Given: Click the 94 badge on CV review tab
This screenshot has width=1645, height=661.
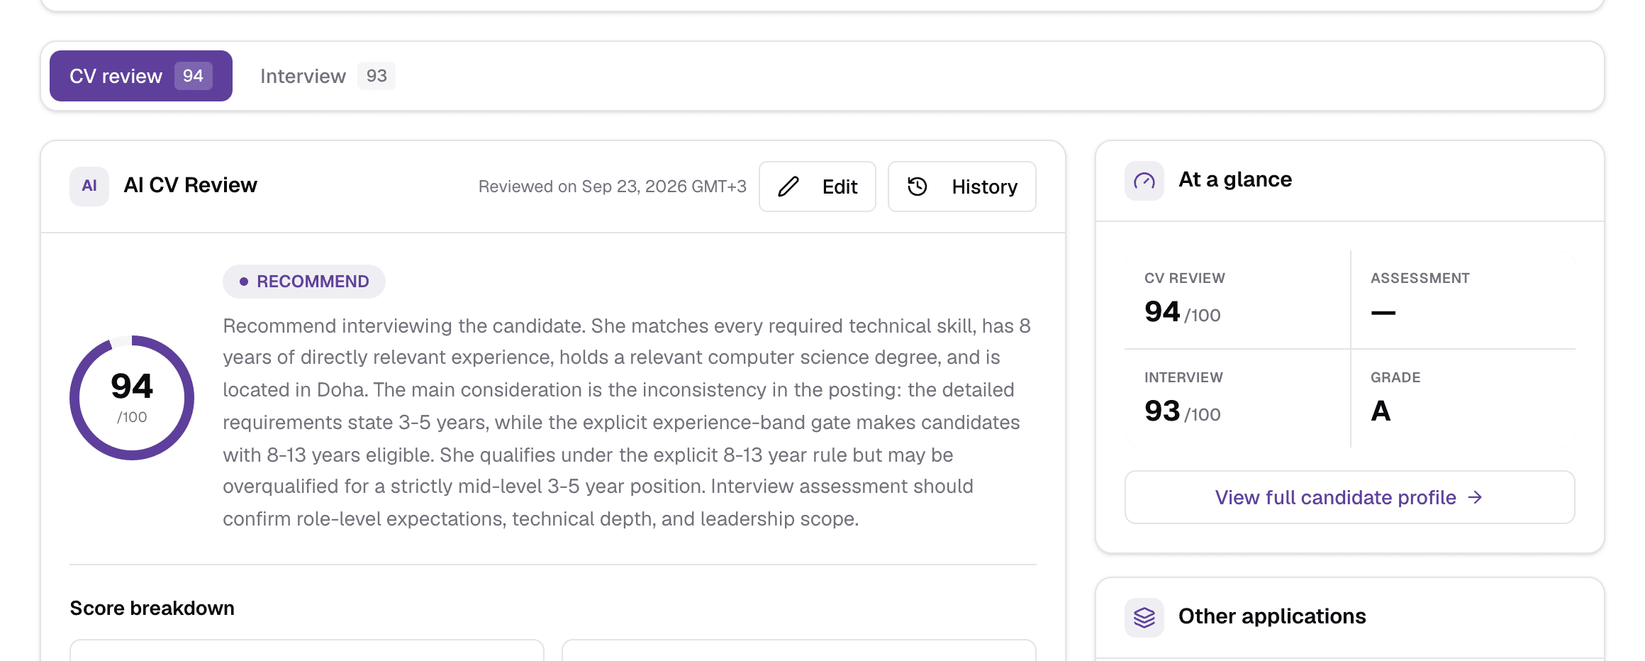Looking at the screenshot, I should point(193,76).
